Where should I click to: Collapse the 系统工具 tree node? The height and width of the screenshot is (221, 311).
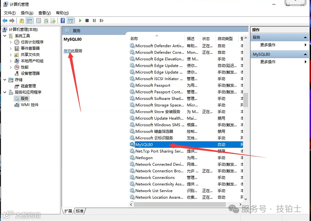5,36
